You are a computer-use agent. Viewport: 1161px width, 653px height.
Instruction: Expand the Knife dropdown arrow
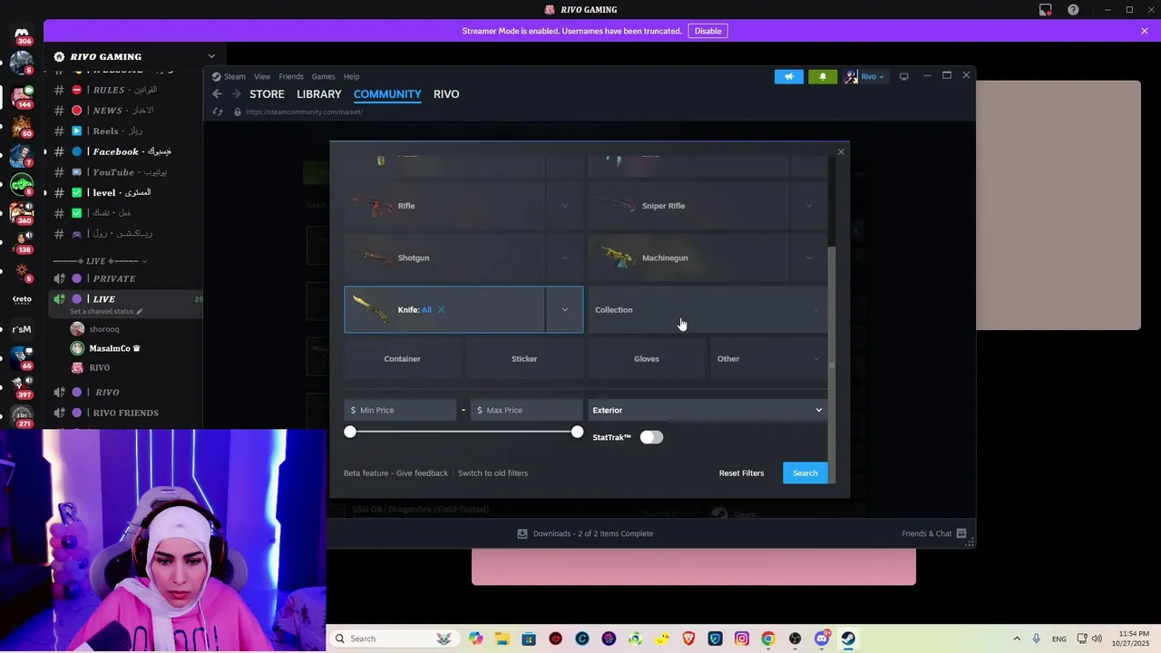coord(564,309)
